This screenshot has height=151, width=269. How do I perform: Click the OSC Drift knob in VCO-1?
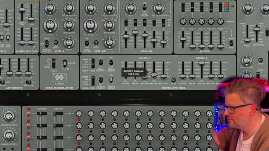pos(56,42)
